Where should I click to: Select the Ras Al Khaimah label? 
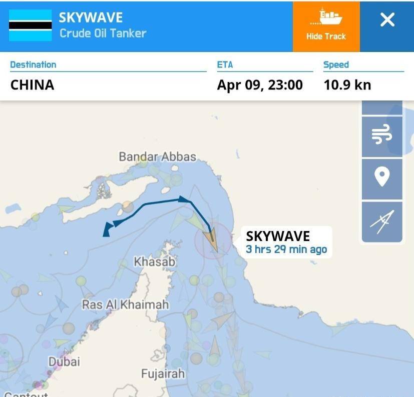pyautogui.click(x=126, y=304)
